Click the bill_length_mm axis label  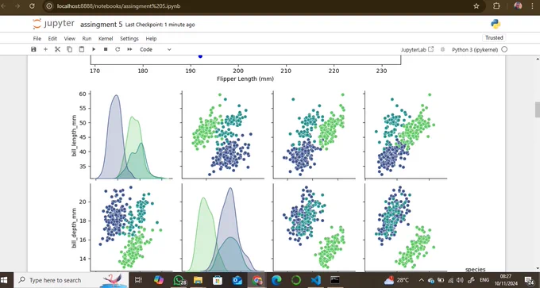click(x=74, y=136)
